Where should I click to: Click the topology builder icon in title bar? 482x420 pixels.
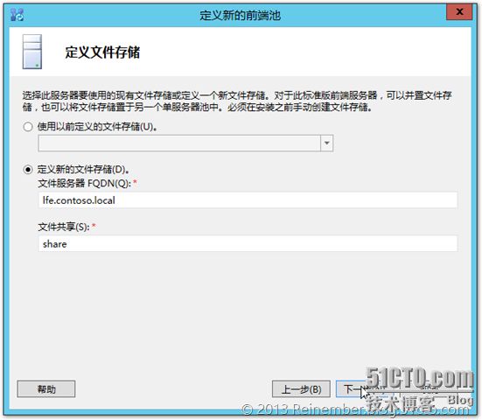click(x=17, y=15)
